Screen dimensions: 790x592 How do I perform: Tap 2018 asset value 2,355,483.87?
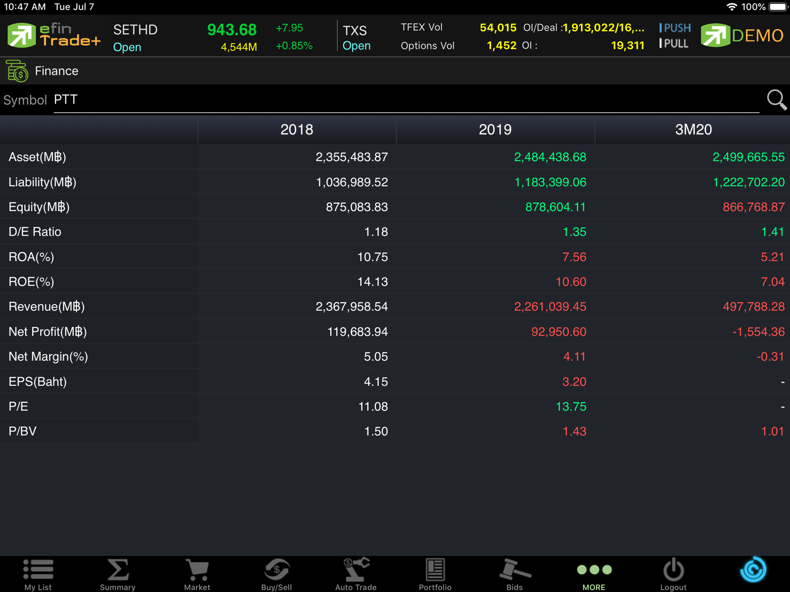[x=351, y=157]
